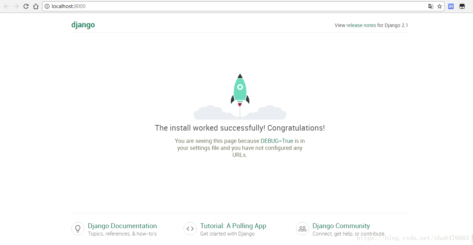
Task: Click 'The install worked successfully! Congratulations!' heading
Action: pyautogui.click(x=240, y=128)
